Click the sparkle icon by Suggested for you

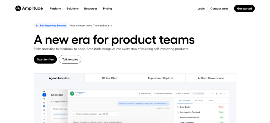tap(52, 102)
